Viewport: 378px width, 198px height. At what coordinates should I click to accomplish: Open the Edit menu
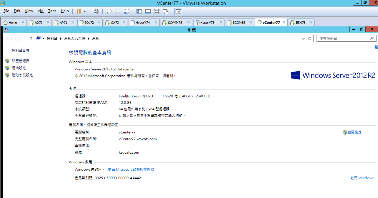pos(17,11)
